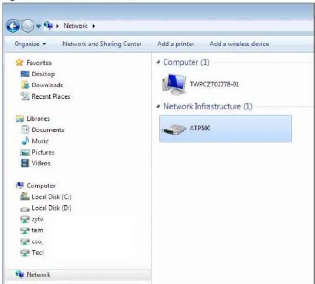Select Computer in navigation pane
The height and width of the screenshot is (284, 315).
pos(41,186)
